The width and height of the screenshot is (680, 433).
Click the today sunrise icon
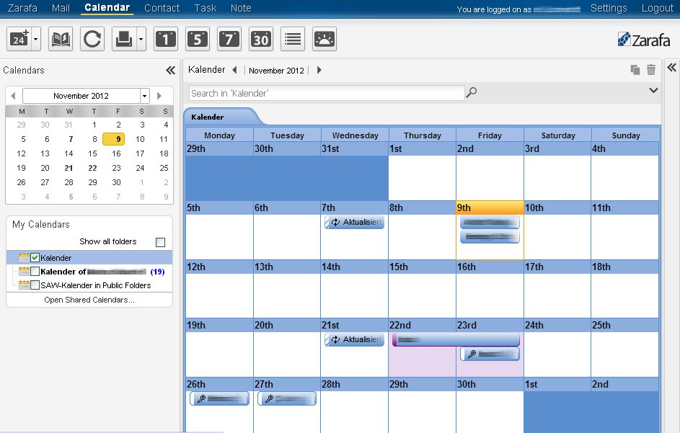pyautogui.click(x=324, y=39)
